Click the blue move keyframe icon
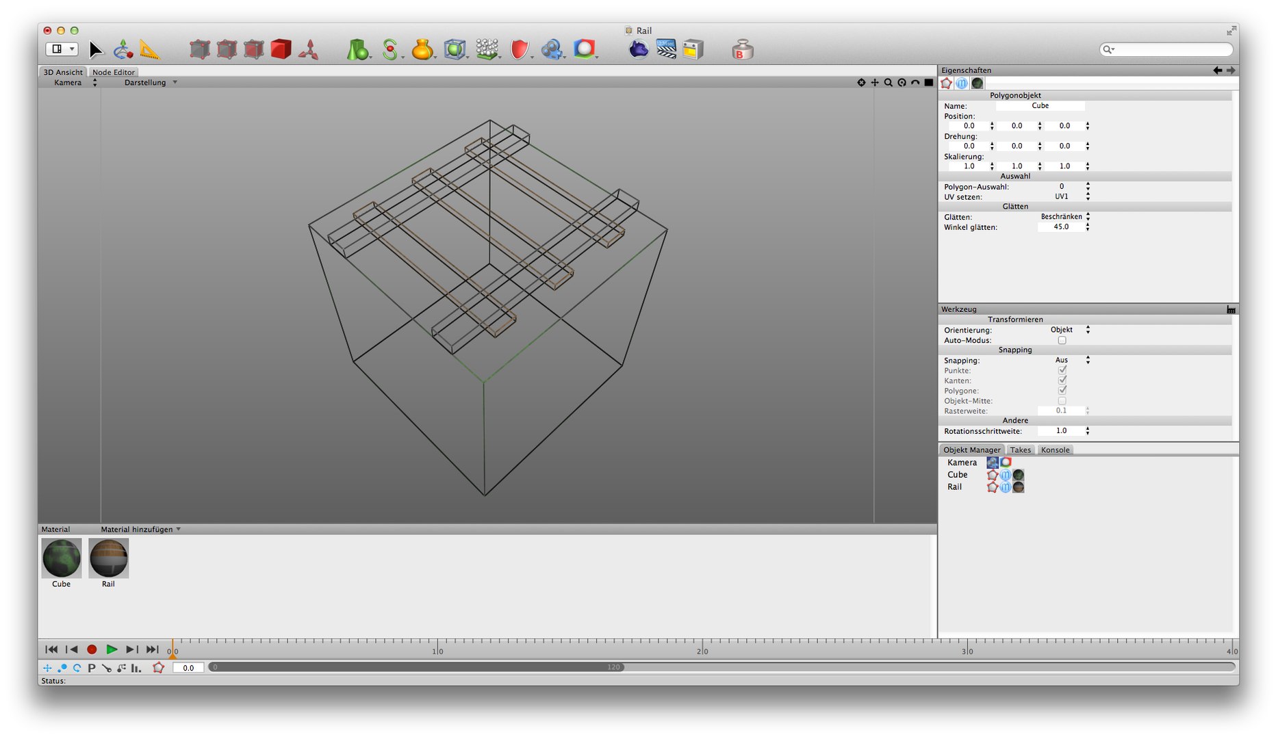Screen dimensions: 1278x739 (x=47, y=668)
